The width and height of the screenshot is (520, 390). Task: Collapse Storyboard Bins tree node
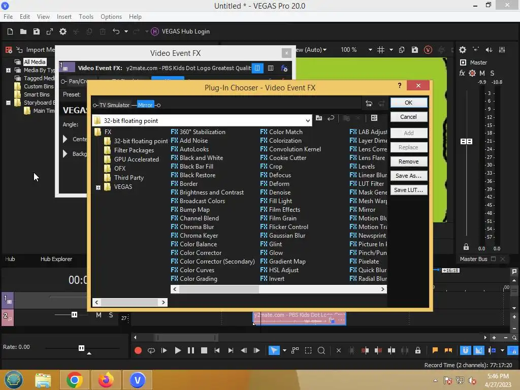click(8, 103)
